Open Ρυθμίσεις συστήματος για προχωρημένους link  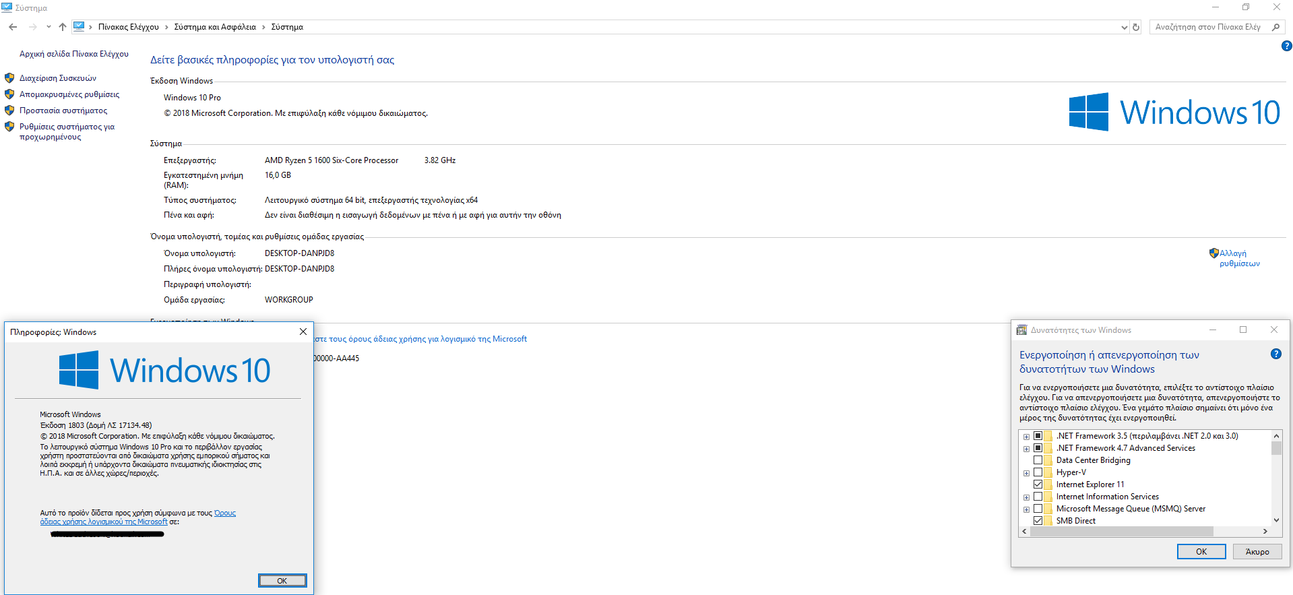coord(67,131)
